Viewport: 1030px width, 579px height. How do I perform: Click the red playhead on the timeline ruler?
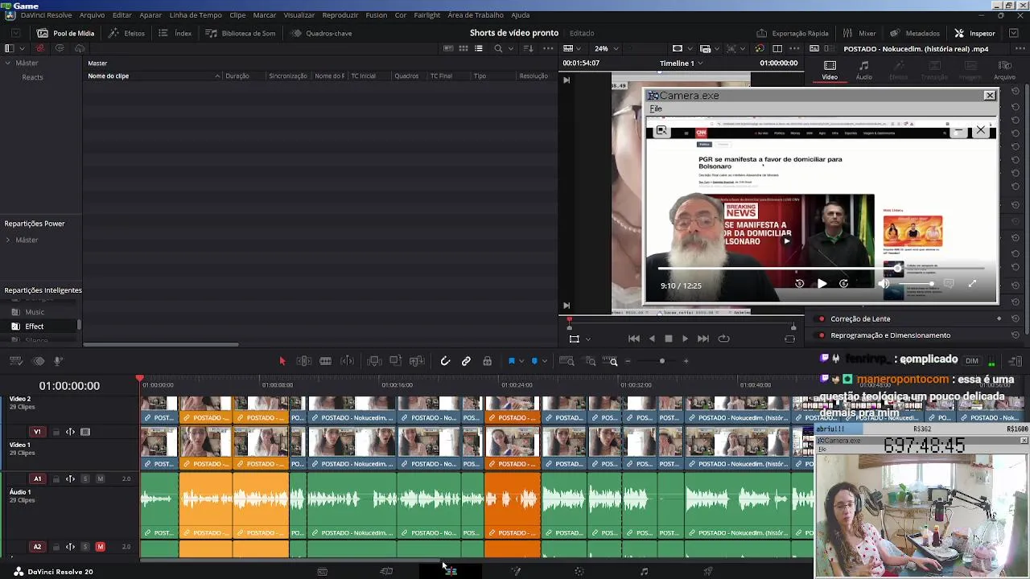pos(140,378)
